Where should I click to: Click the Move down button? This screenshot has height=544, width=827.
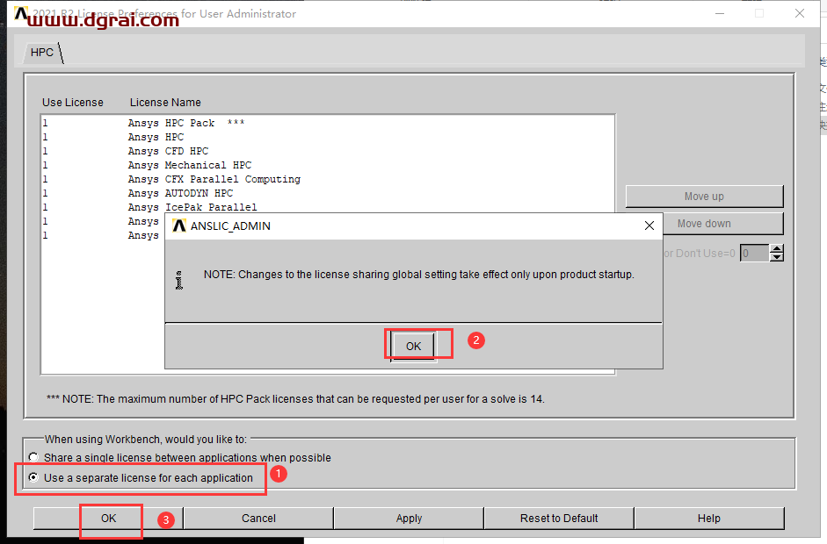click(x=722, y=223)
